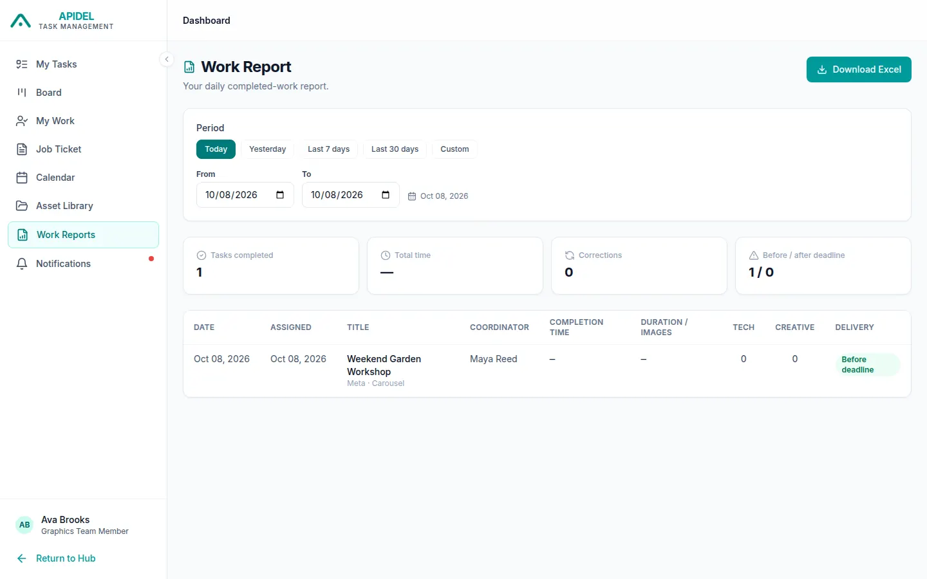Viewport: 927px width, 579px height.
Task: Click the Meta · Carousel subtitle
Action: point(376,383)
